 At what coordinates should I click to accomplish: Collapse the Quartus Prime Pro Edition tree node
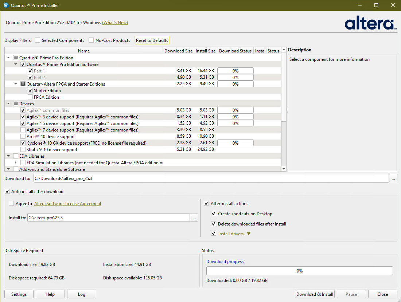click(x=8, y=58)
